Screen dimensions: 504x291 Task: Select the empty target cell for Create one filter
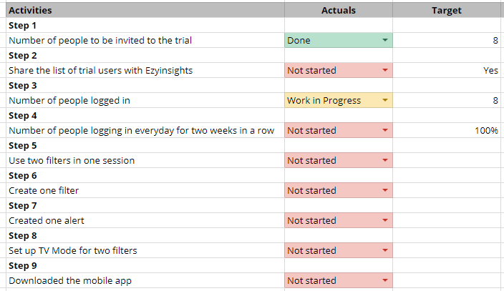447,190
